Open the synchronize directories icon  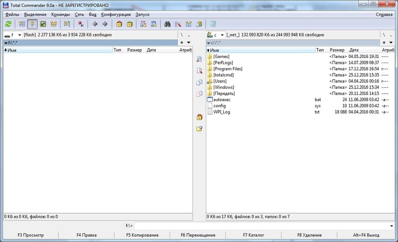189,24
